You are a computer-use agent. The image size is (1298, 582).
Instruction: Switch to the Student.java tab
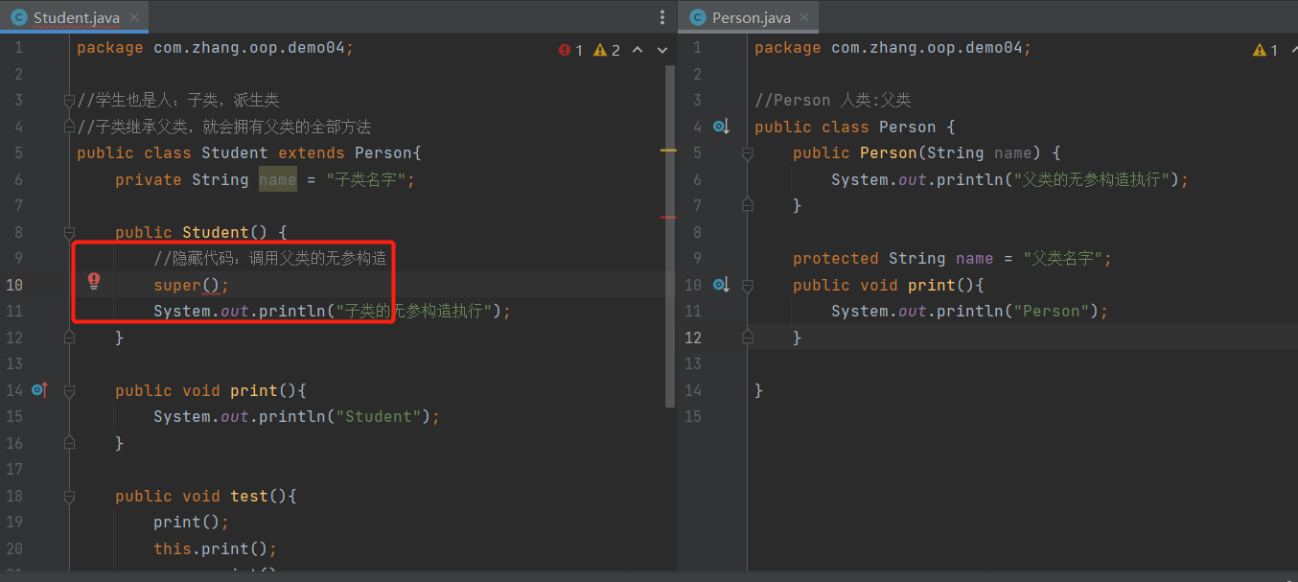[x=75, y=17]
